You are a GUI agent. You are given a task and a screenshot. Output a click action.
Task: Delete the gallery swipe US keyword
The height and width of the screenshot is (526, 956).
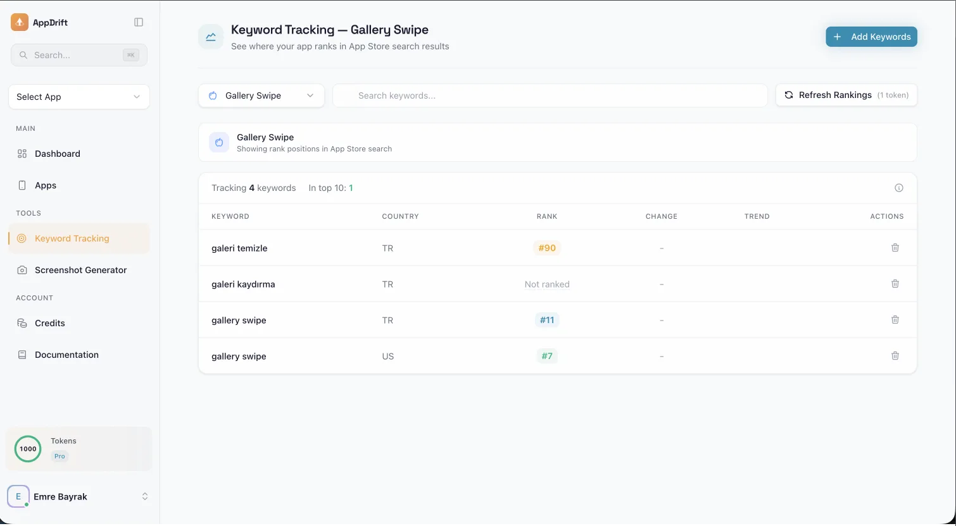pyautogui.click(x=895, y=356)
